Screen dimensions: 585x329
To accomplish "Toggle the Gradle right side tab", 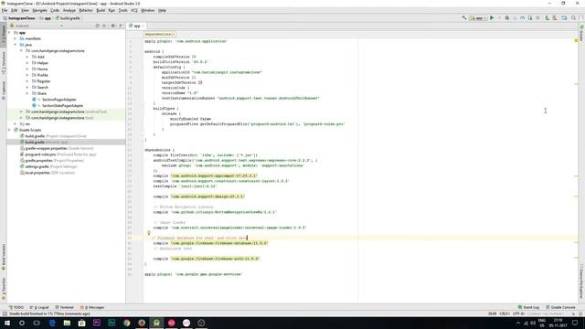I will (x=581, y=33).
